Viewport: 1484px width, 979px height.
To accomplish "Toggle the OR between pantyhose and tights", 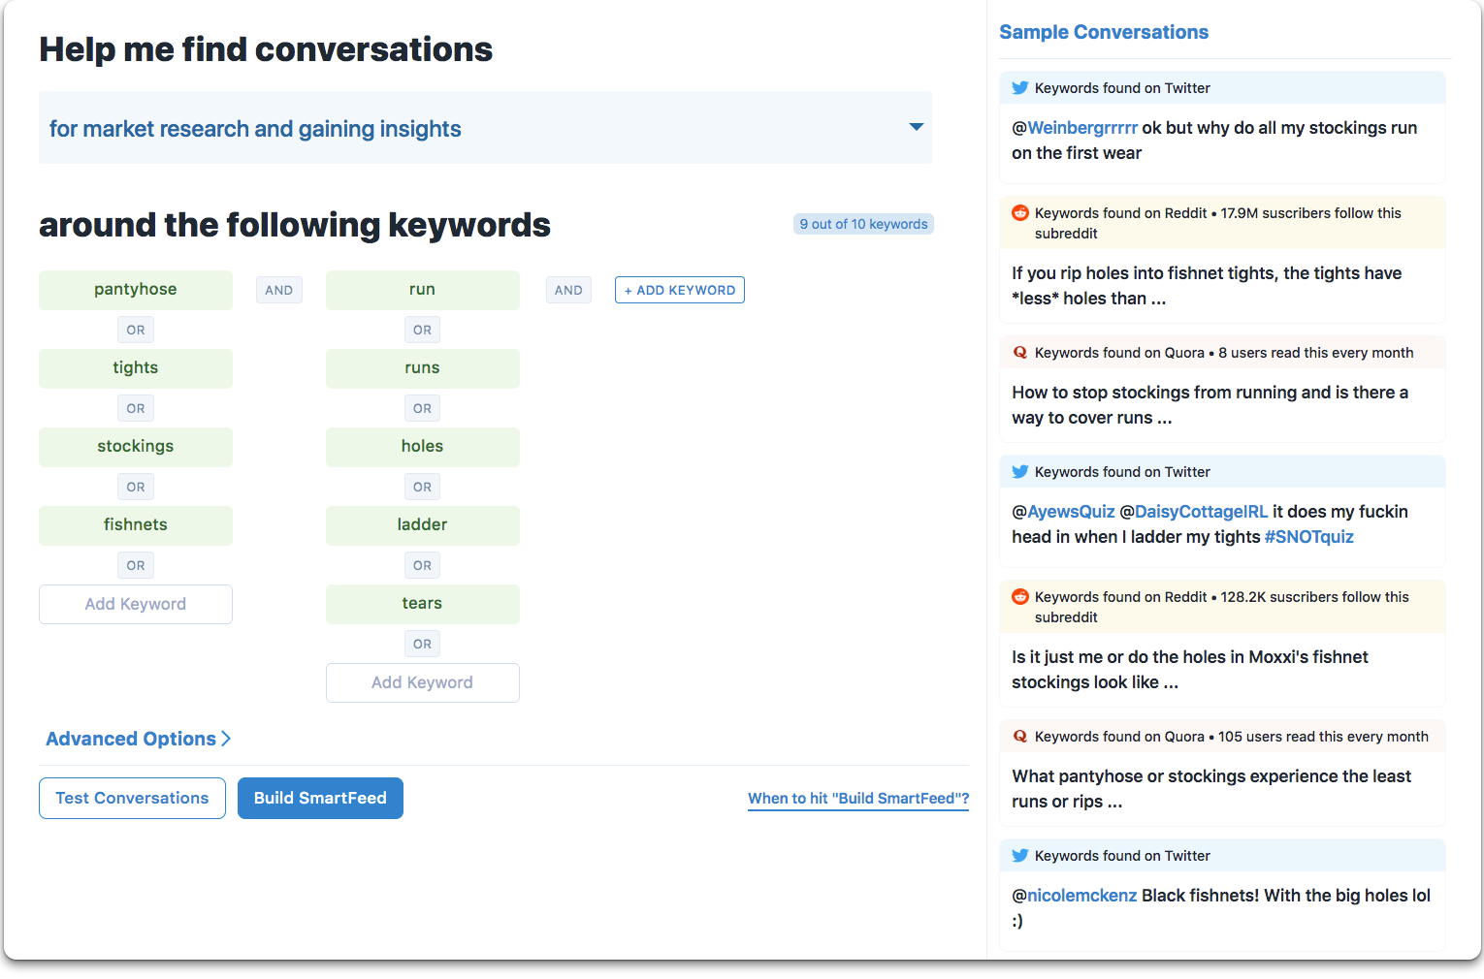I will [136, 330].
